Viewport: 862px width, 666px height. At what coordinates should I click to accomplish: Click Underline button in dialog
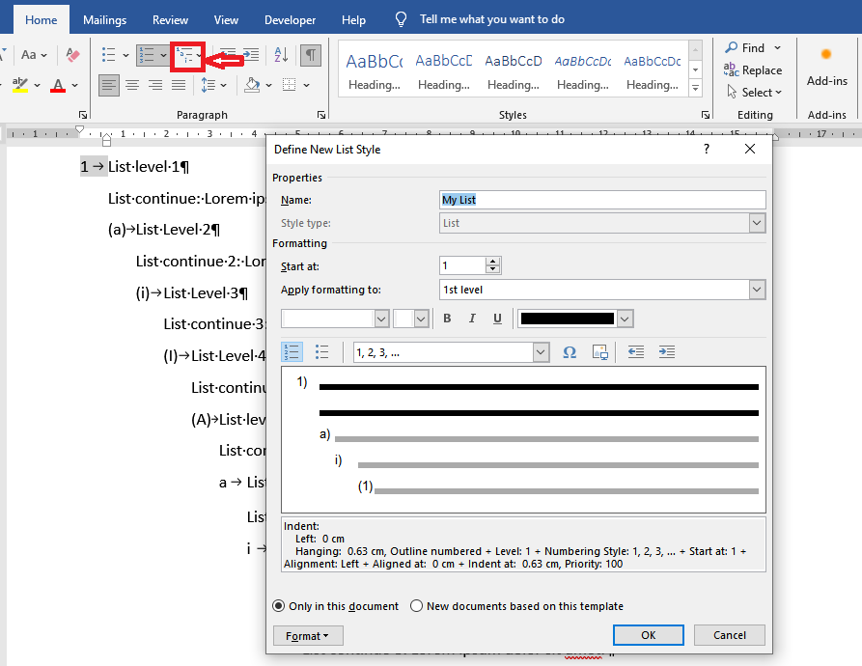(497, 319)
